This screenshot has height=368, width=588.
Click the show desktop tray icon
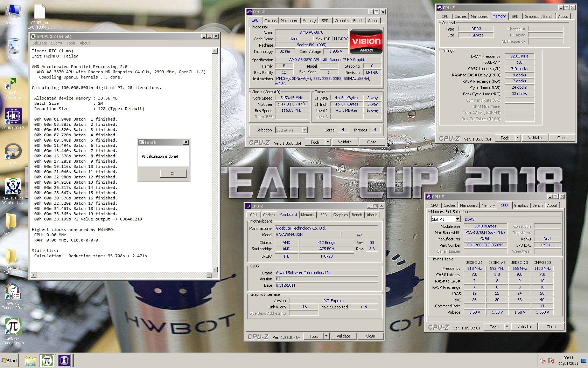click(x=583, y=361)
